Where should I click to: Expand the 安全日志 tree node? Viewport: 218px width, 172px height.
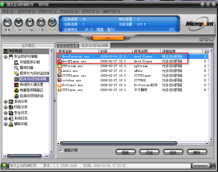coord(6,113)
